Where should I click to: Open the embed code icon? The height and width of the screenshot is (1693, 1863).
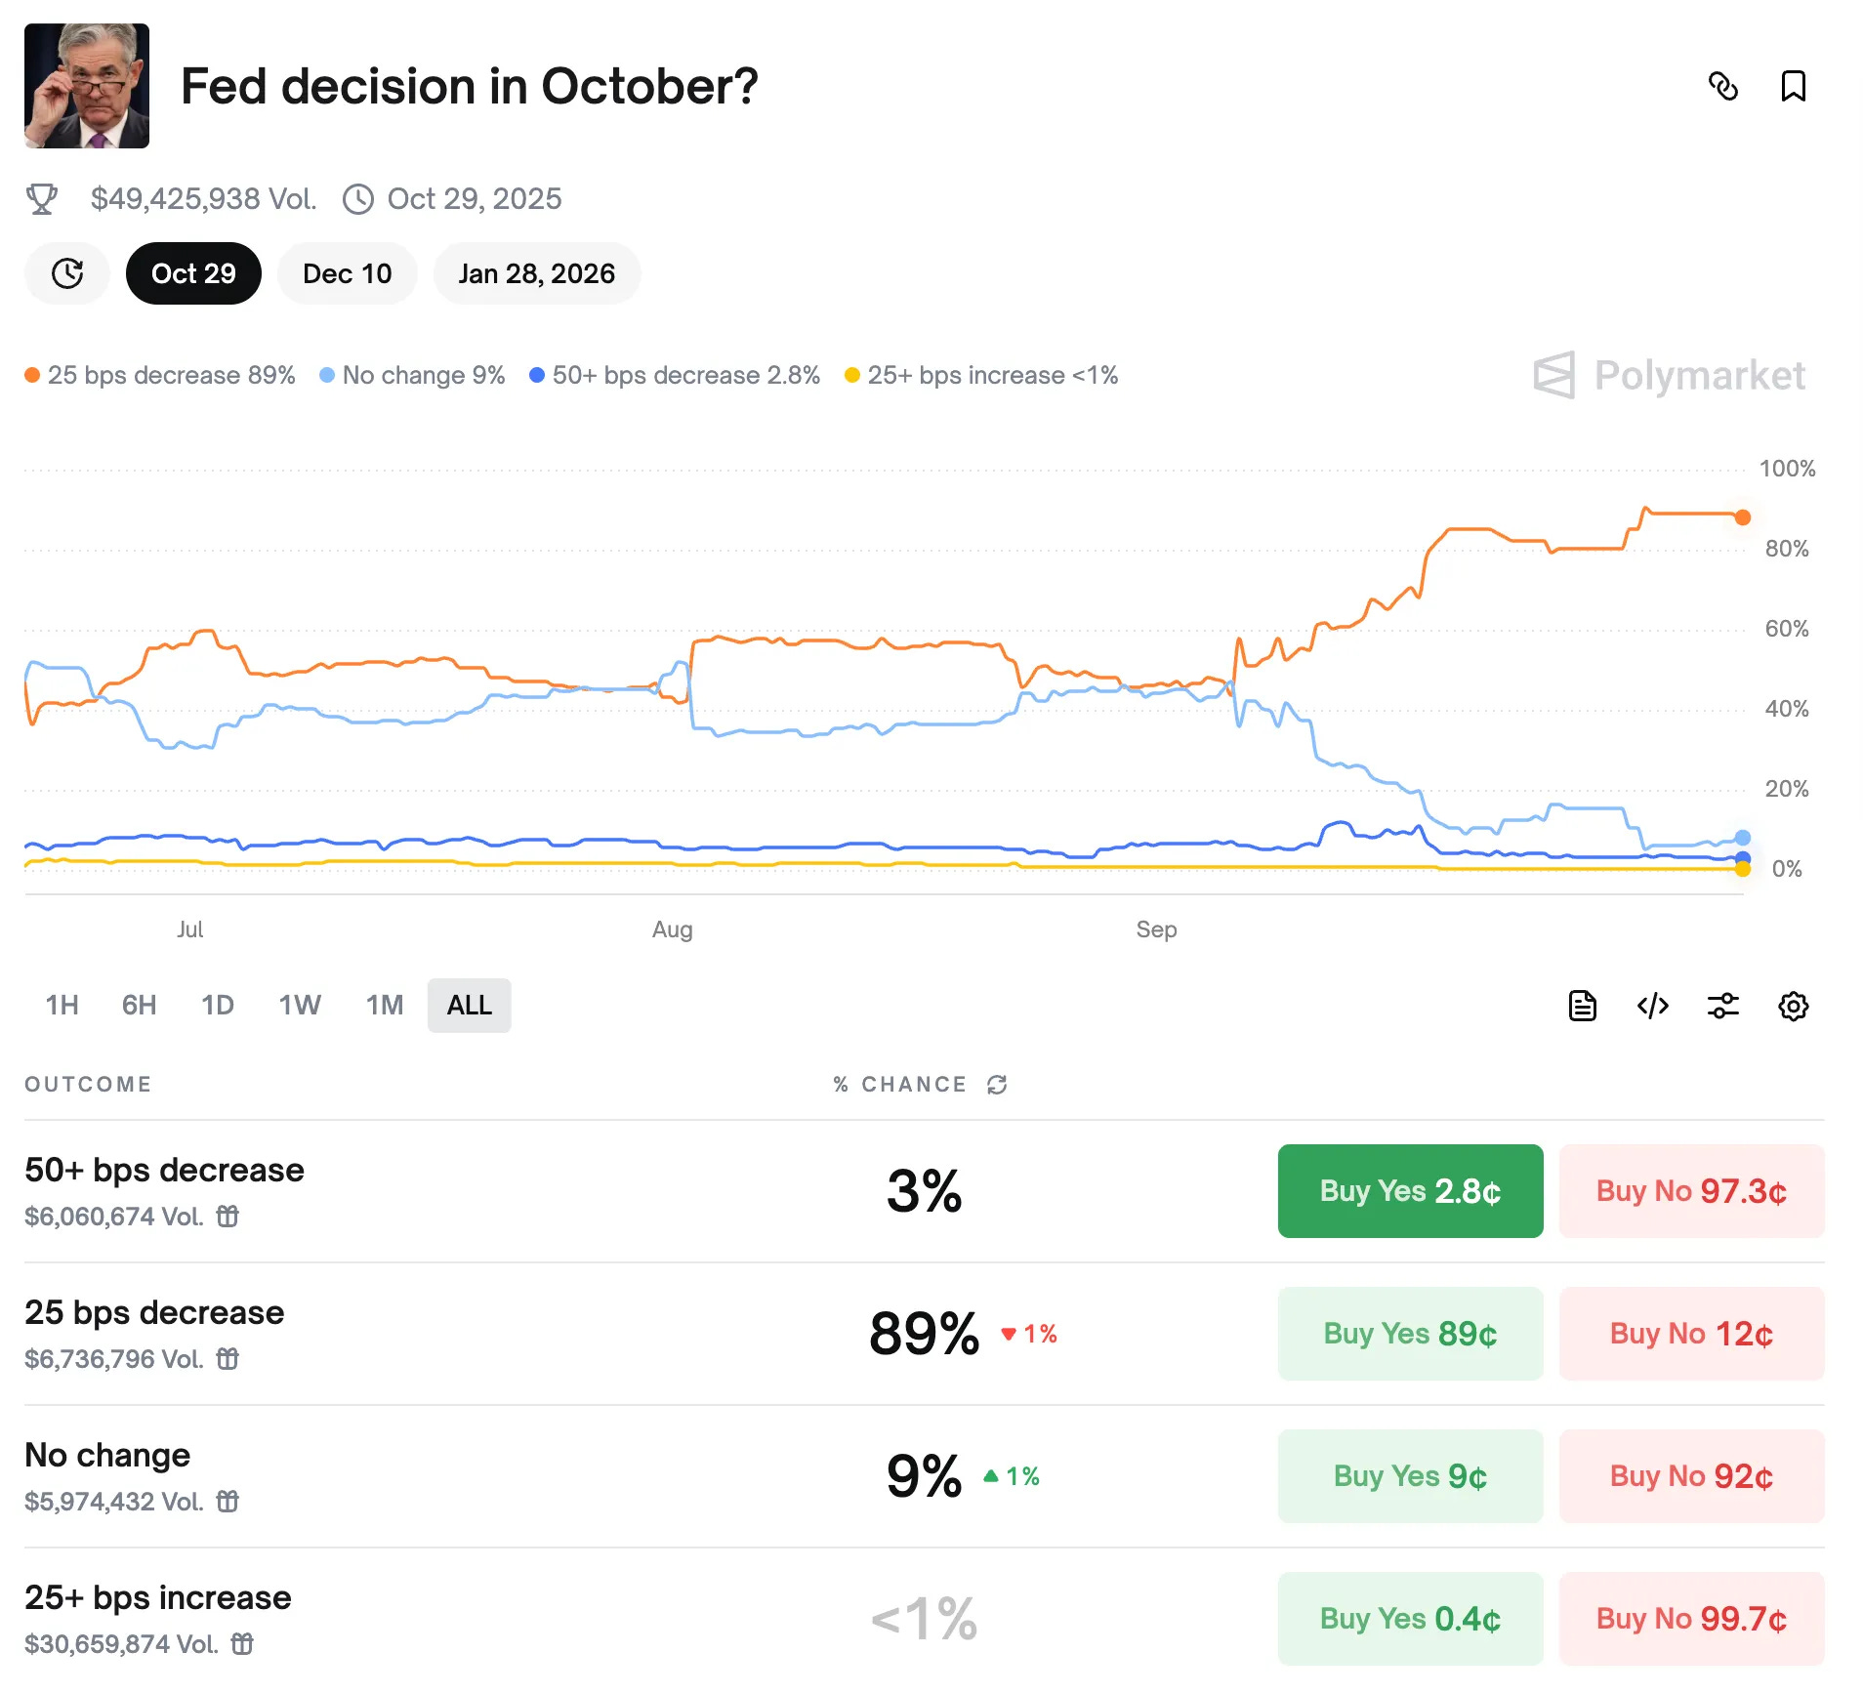pyautogui.click(x=1652, y=1006)
